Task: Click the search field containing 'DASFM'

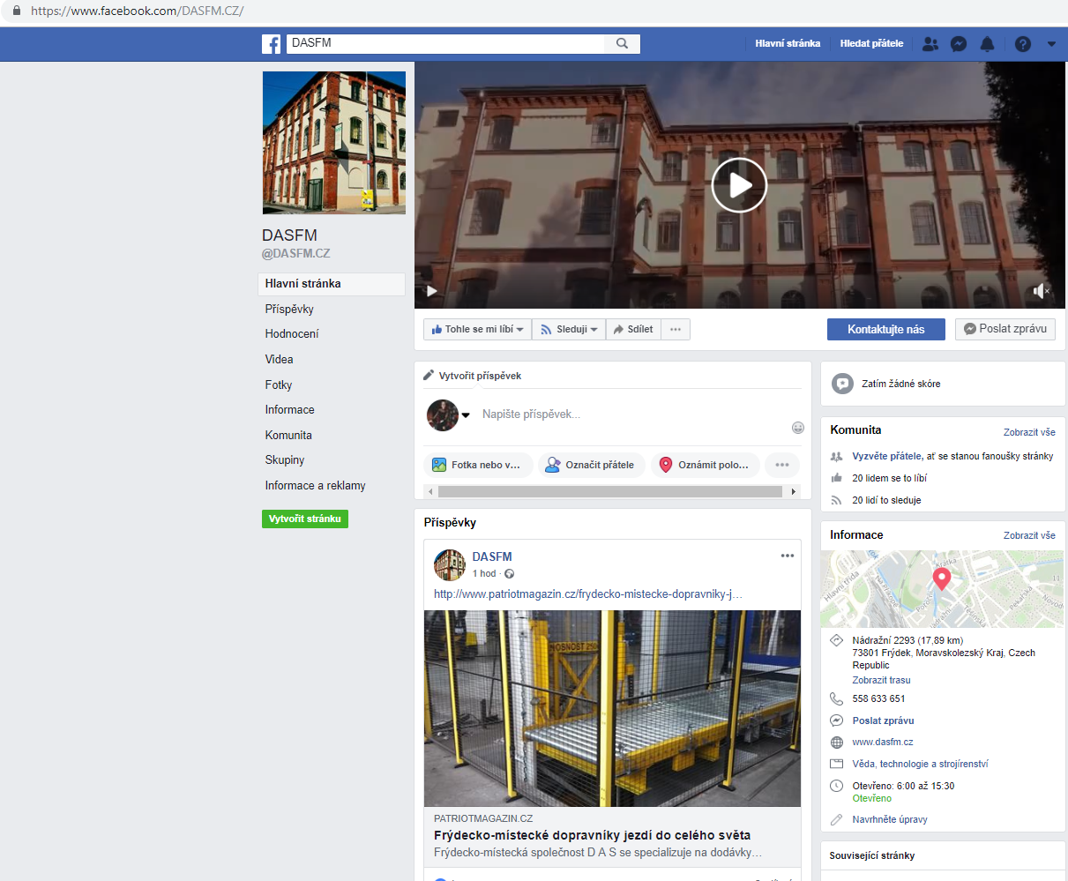Action: [445, 43]
